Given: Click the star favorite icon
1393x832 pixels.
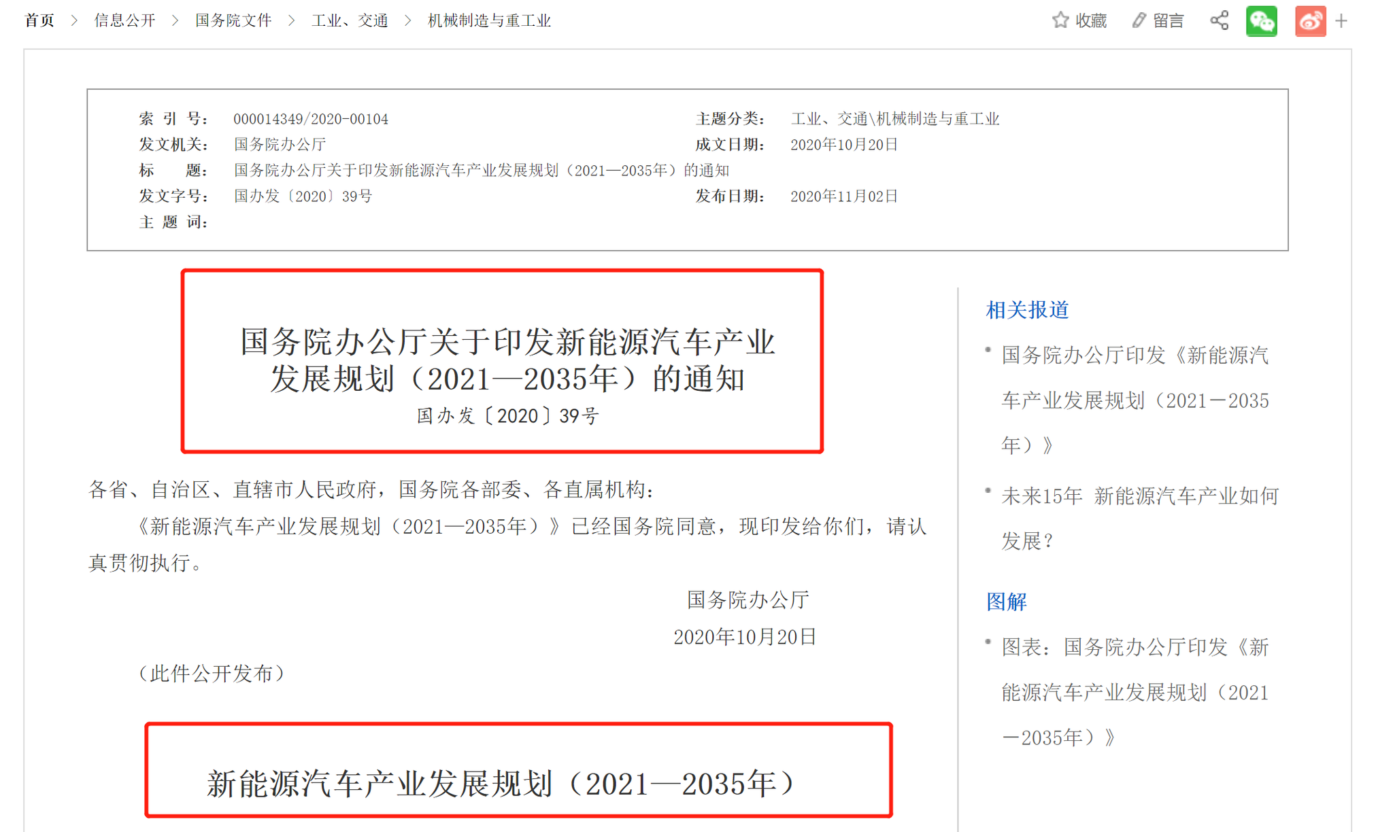Looking at the screenshot, I should (x=1060, y=20).
